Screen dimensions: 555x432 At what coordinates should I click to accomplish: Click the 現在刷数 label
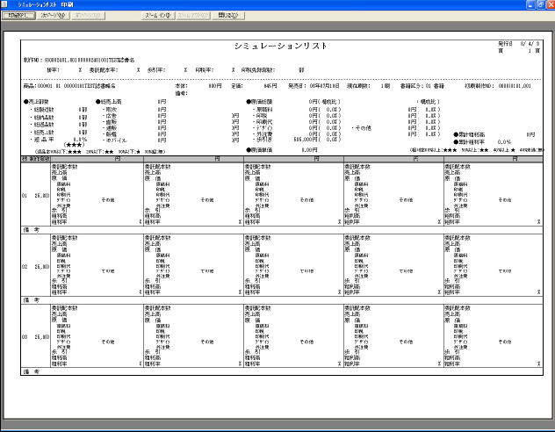click(x=358, y=86)
